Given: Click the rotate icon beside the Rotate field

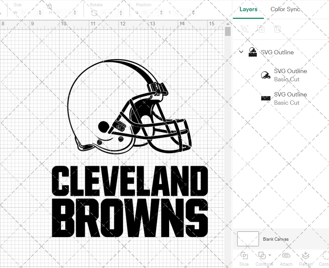Looking at the screenshot, I should [94, 13].
